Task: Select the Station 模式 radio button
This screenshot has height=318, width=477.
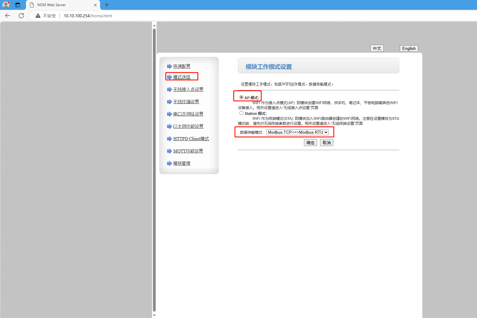Action: coord(241,113)
